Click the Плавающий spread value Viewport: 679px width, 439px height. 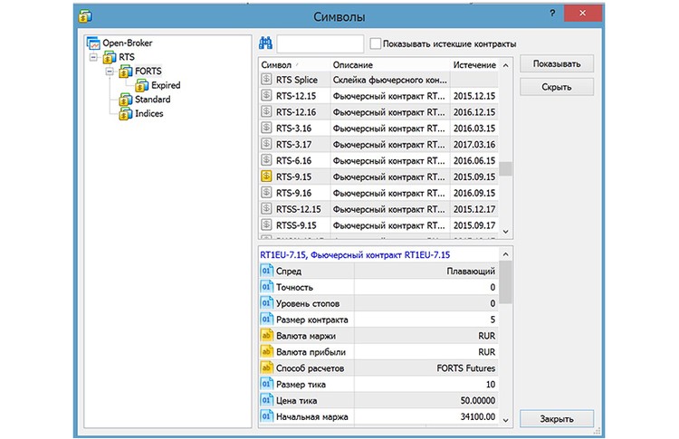pyautogui.click(x=471, y=271)
